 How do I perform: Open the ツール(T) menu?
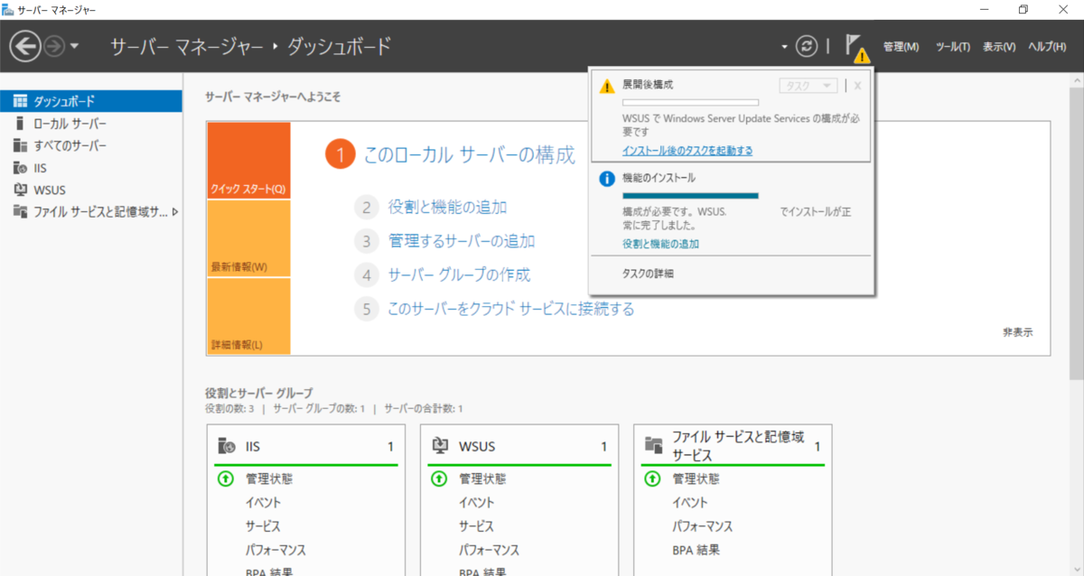coord(953,47)
